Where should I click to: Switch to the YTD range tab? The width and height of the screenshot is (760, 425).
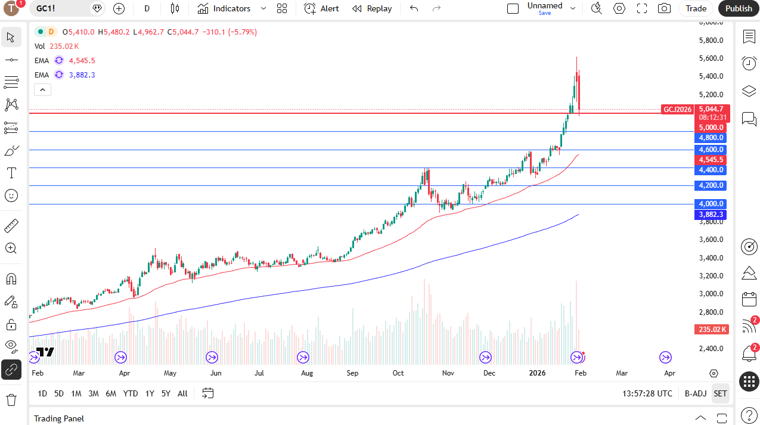(130, 393)
